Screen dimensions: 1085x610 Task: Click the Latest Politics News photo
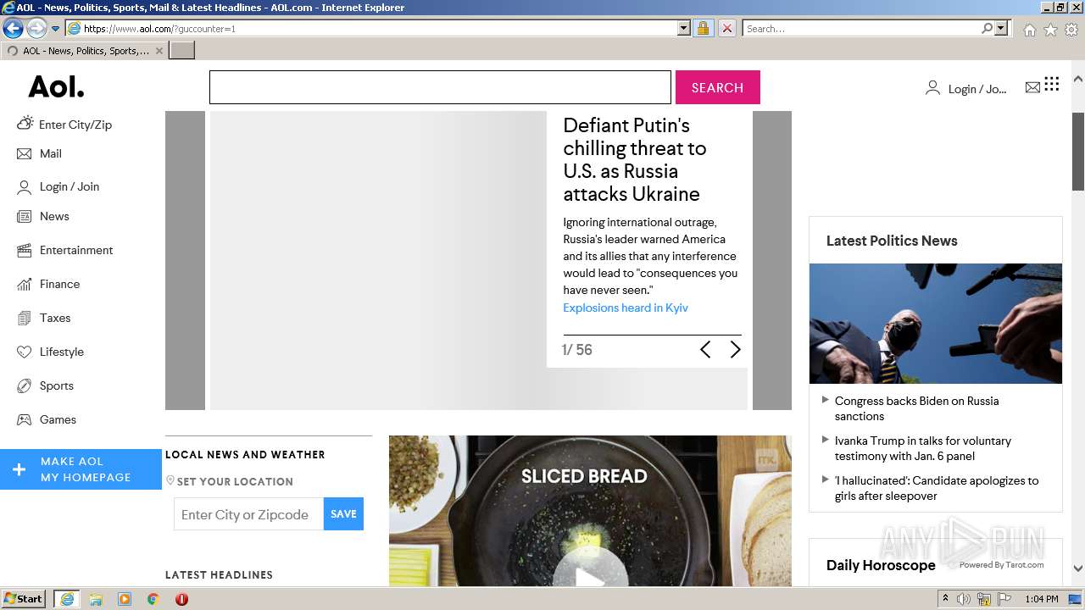click(935, 324)
